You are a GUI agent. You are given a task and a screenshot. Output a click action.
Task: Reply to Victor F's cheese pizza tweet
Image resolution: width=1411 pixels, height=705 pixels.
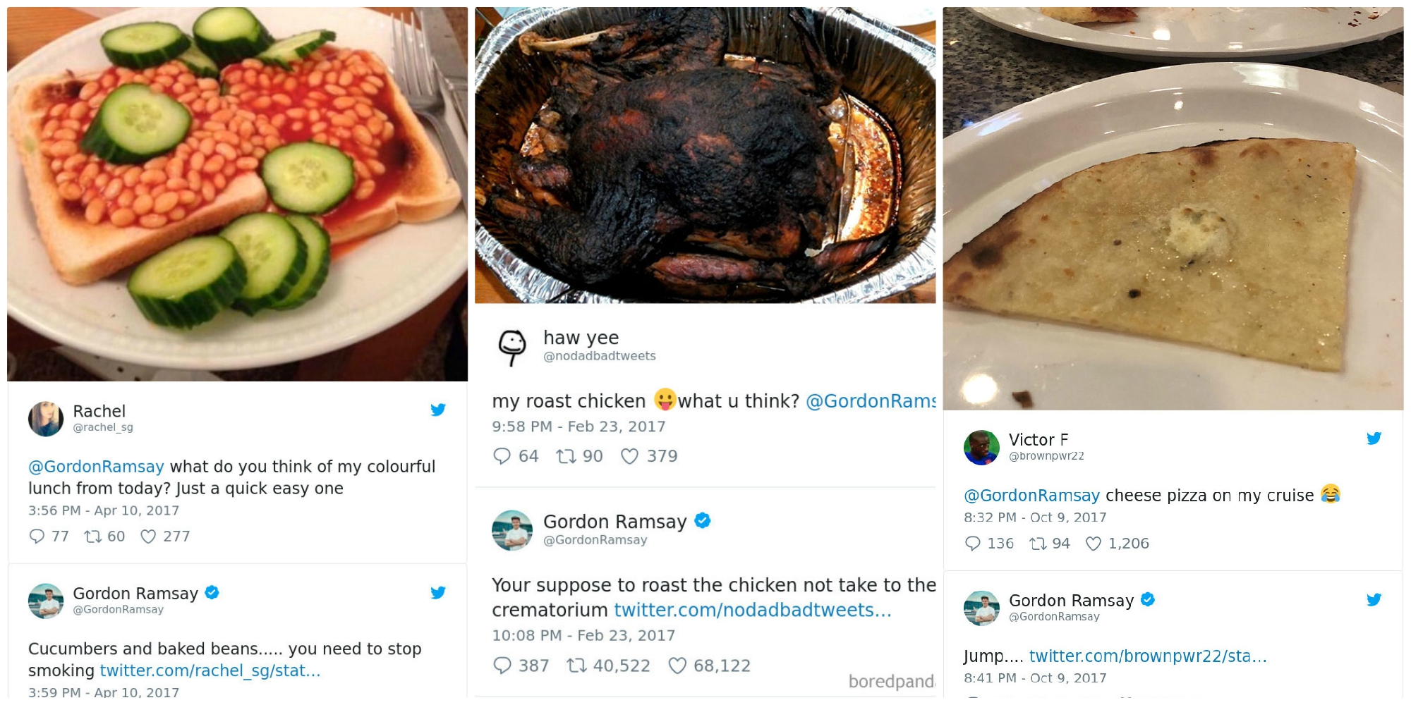point(972,544)
